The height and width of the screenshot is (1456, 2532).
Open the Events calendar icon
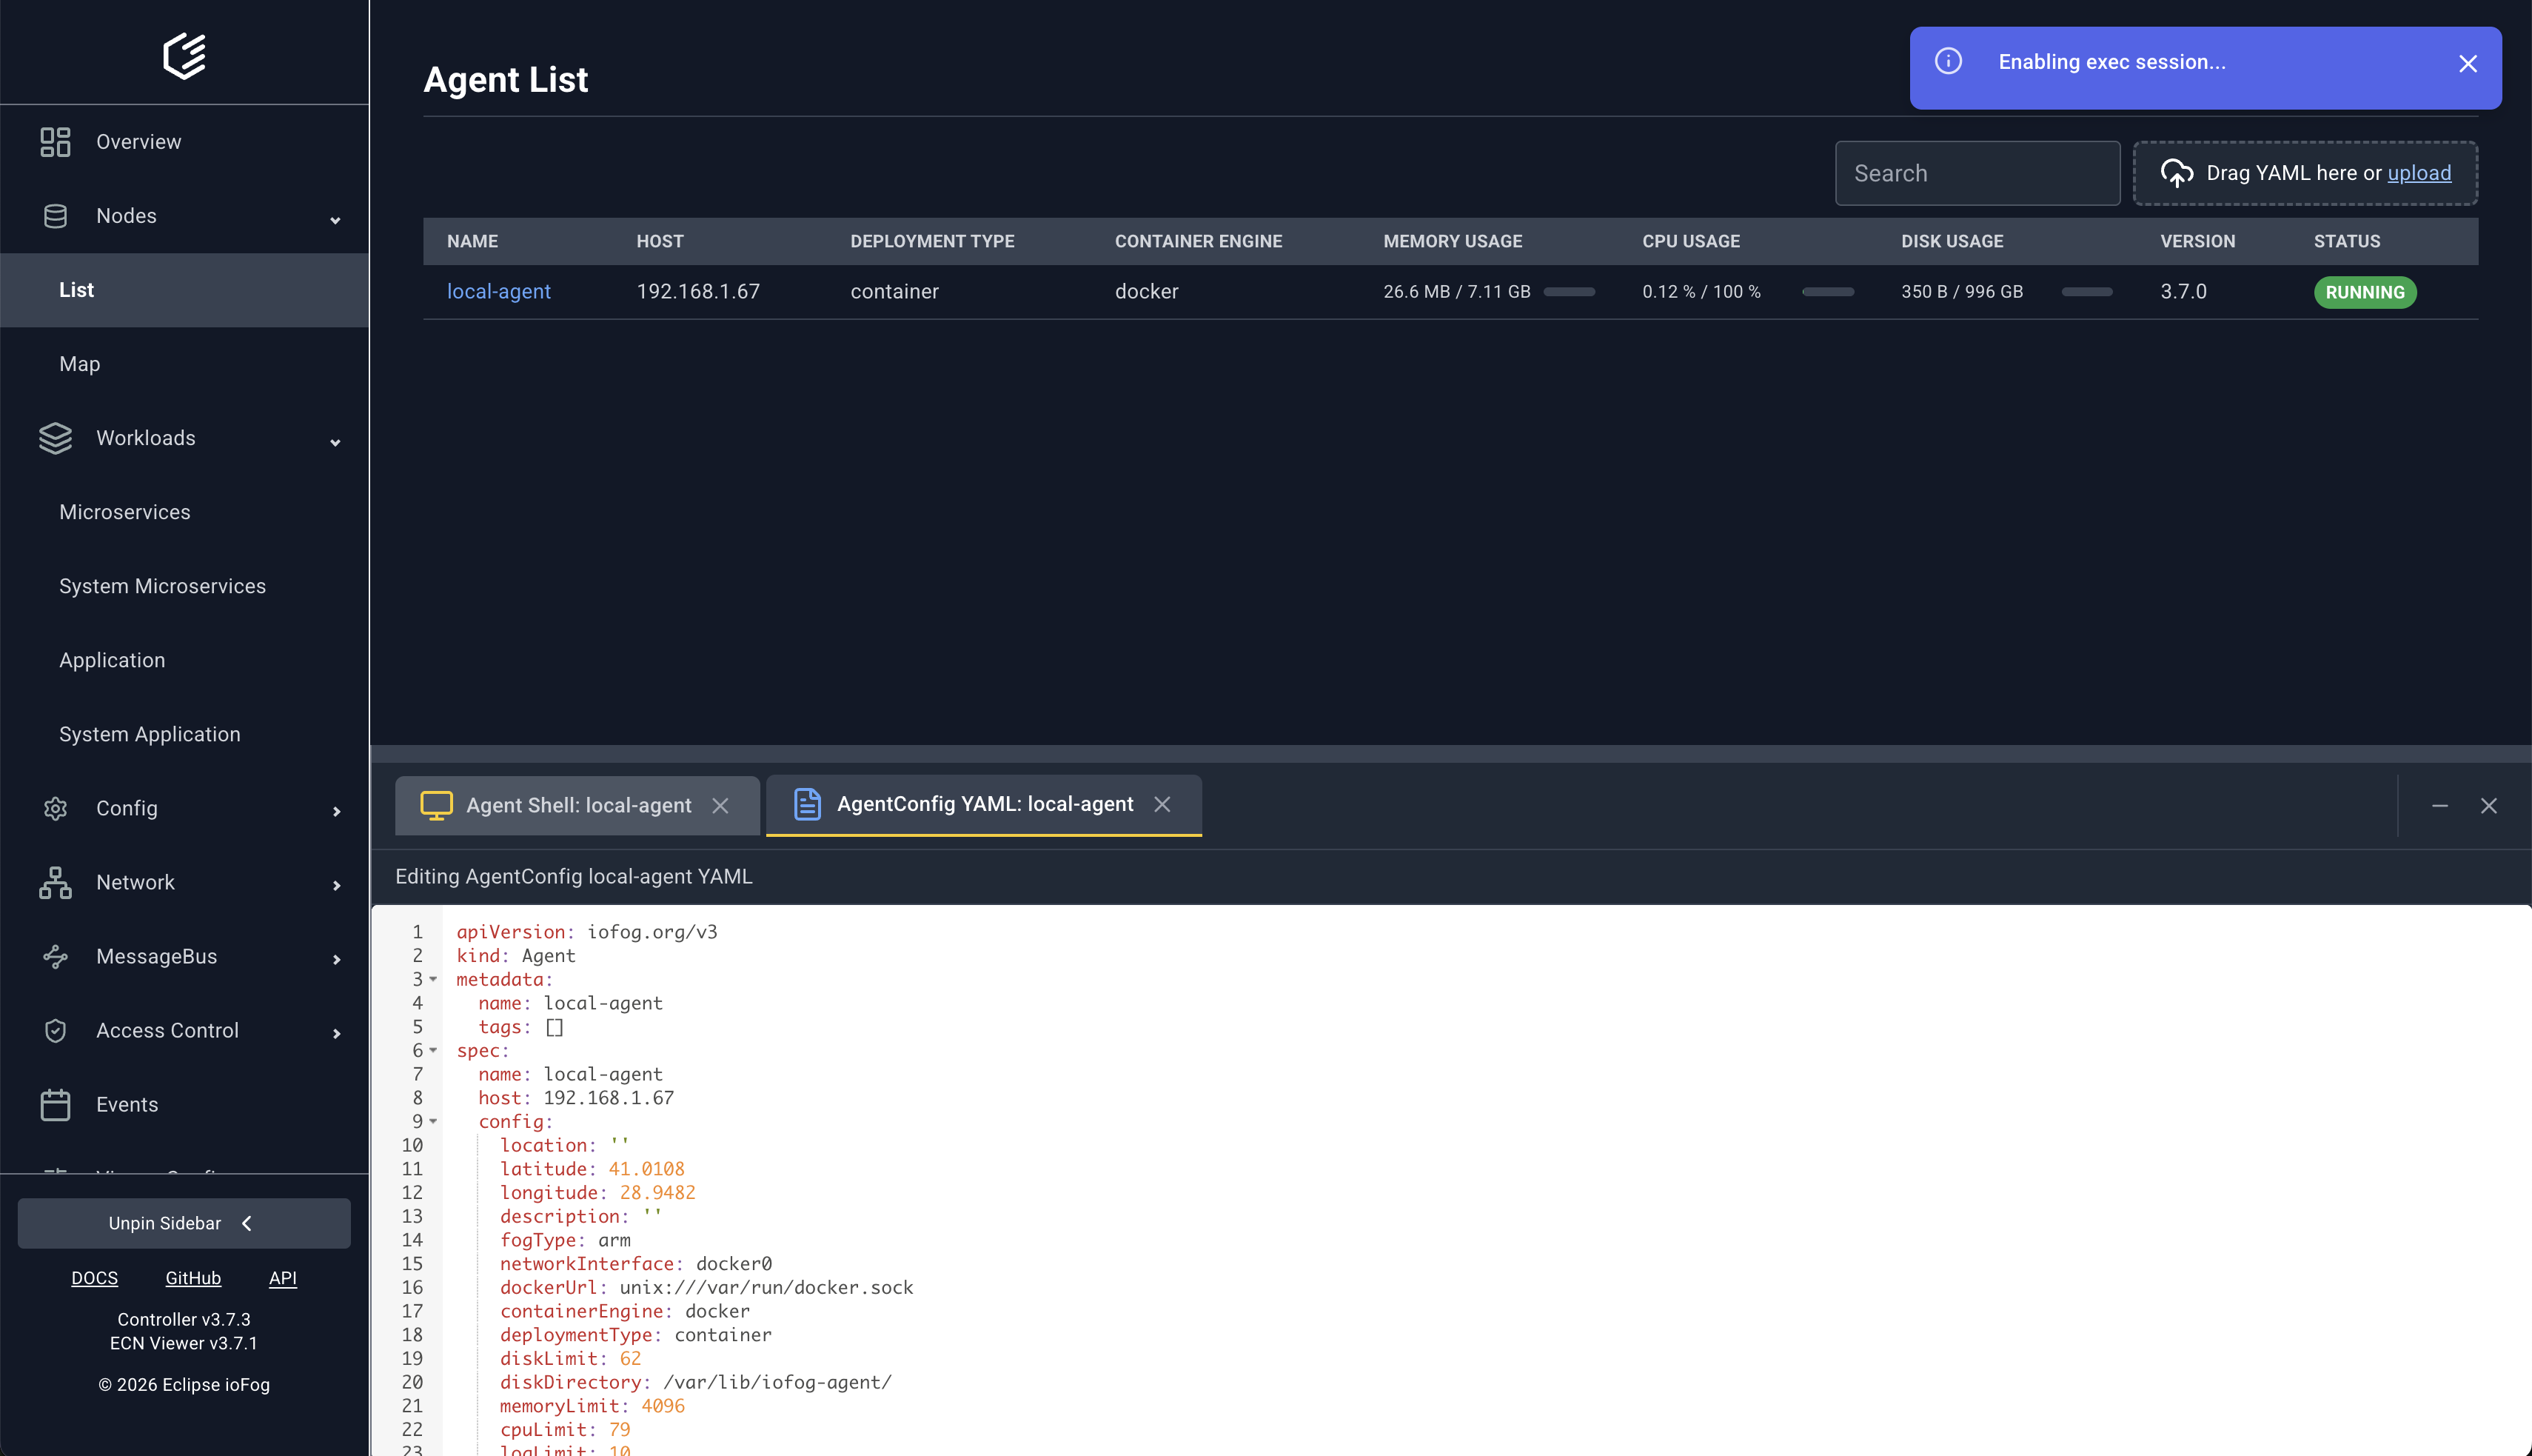[55, 1104]
